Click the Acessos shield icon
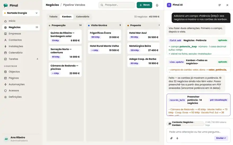This screenshot has width=233, height=145. (x=6, y=91)
